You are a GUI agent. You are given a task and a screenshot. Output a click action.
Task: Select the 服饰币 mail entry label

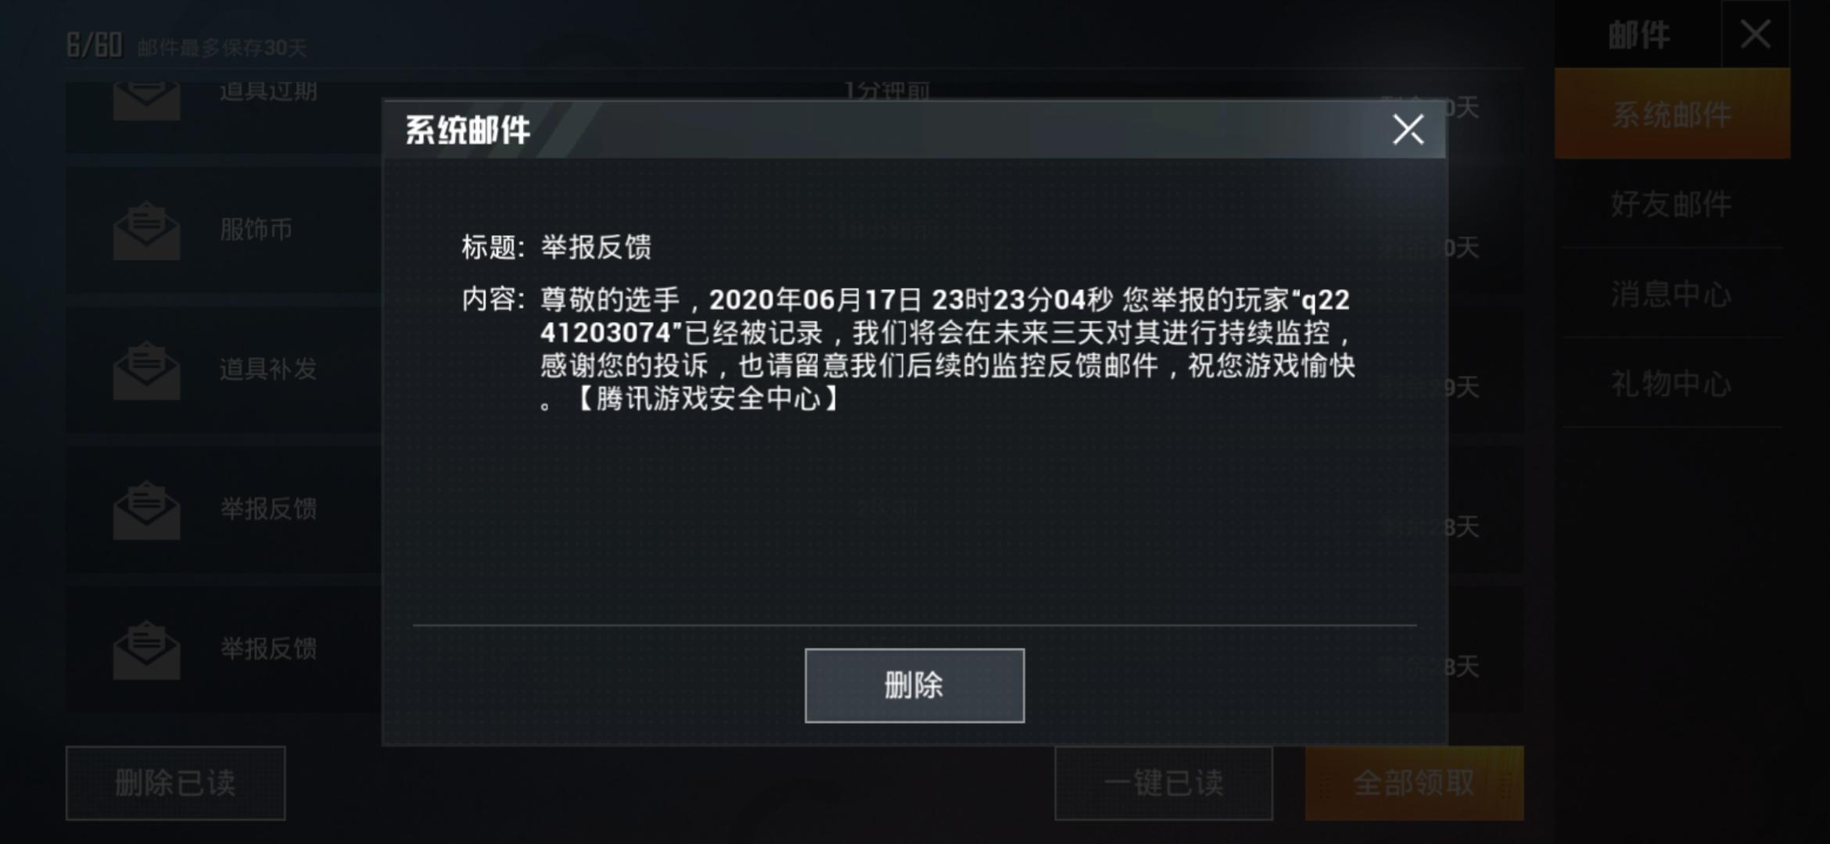[256, 229]
